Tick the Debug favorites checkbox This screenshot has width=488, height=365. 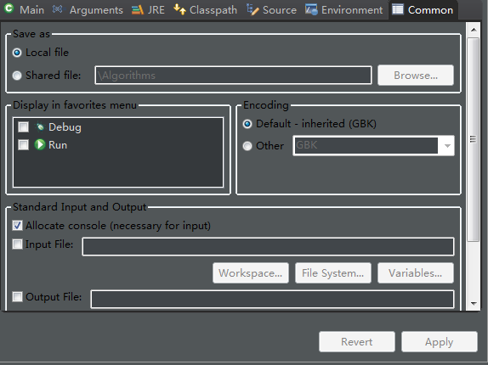click(x=23, y=126)
